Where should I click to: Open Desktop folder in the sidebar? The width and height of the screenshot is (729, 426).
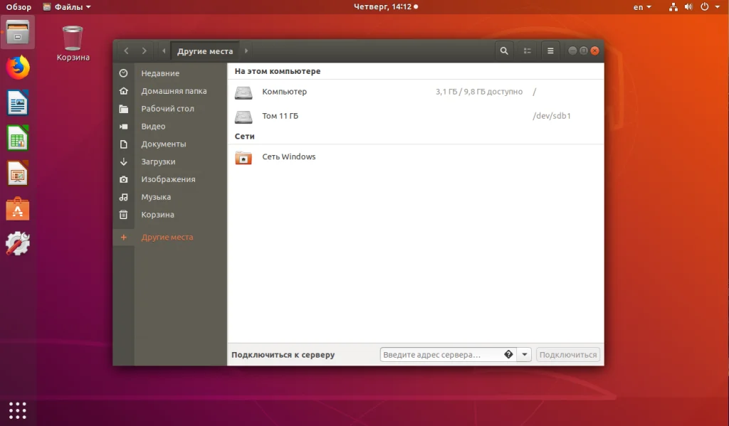coord(169,109)
